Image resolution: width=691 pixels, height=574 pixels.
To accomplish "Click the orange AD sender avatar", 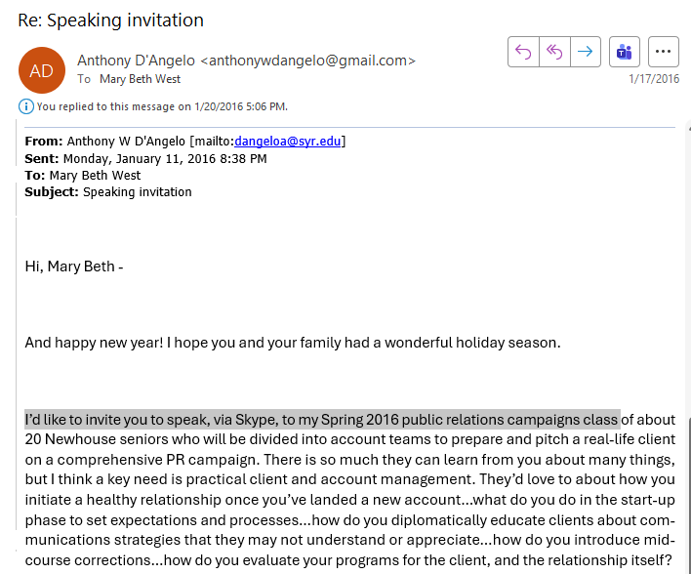I will (42, 70).
